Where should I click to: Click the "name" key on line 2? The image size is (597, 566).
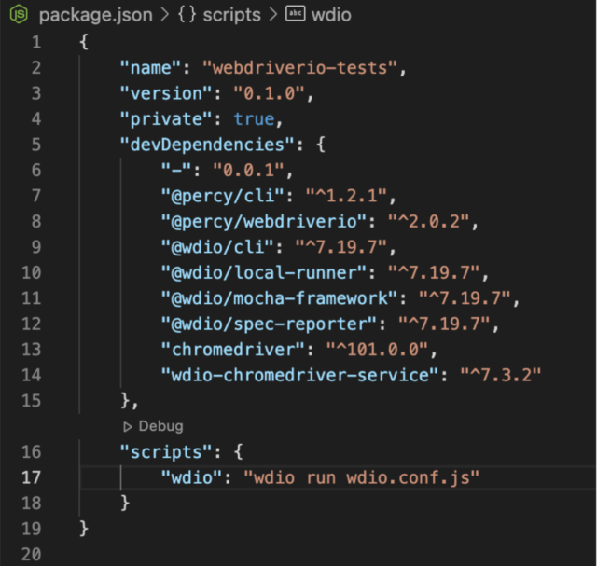[x=150, y=68]
